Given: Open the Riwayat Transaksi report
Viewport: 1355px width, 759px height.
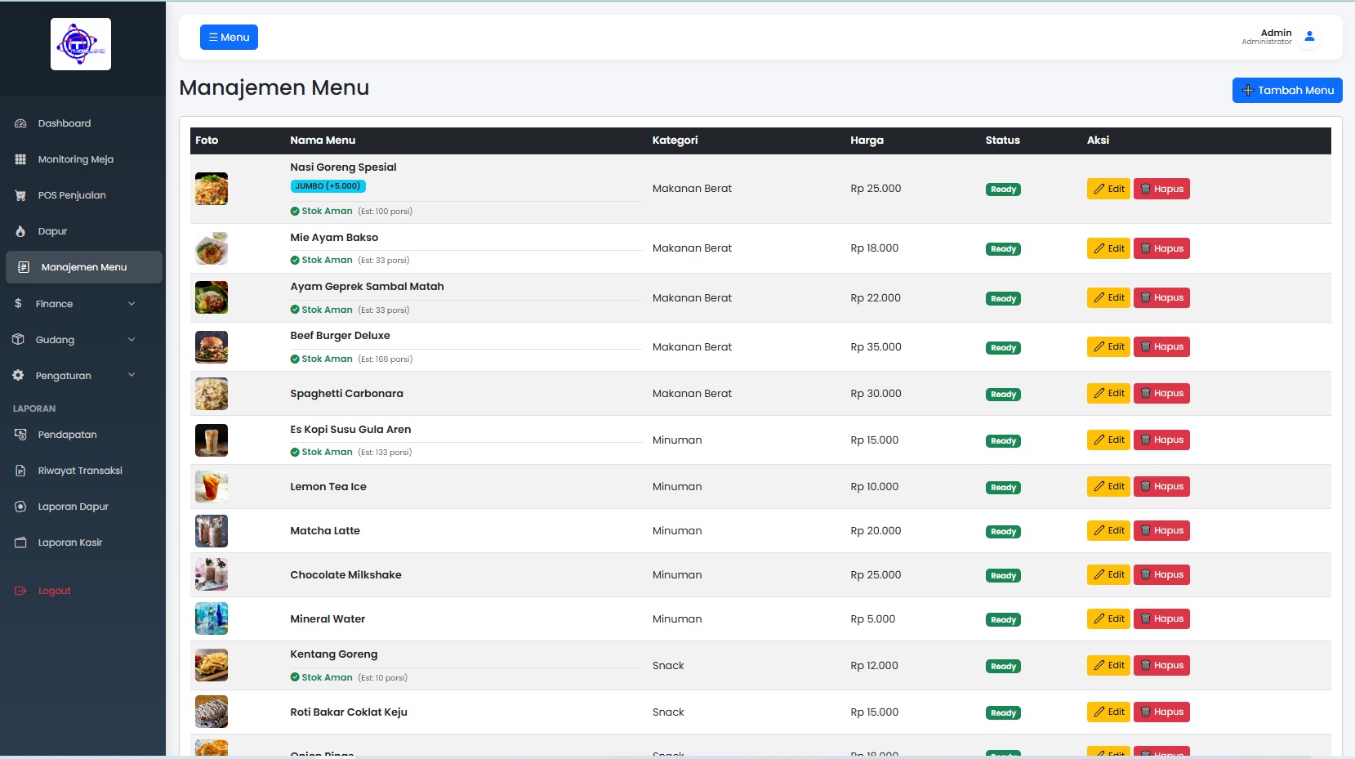Looking at the screenshot, I should tap(80, 471).
